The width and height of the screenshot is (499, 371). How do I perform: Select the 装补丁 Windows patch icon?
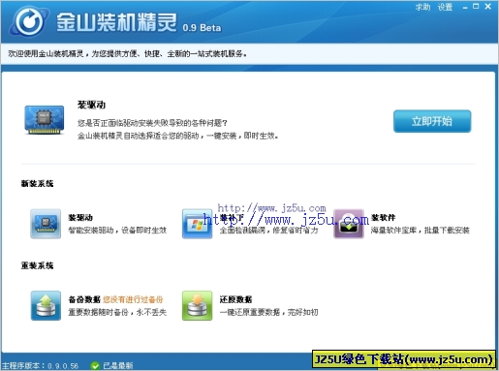click(197, 224)
